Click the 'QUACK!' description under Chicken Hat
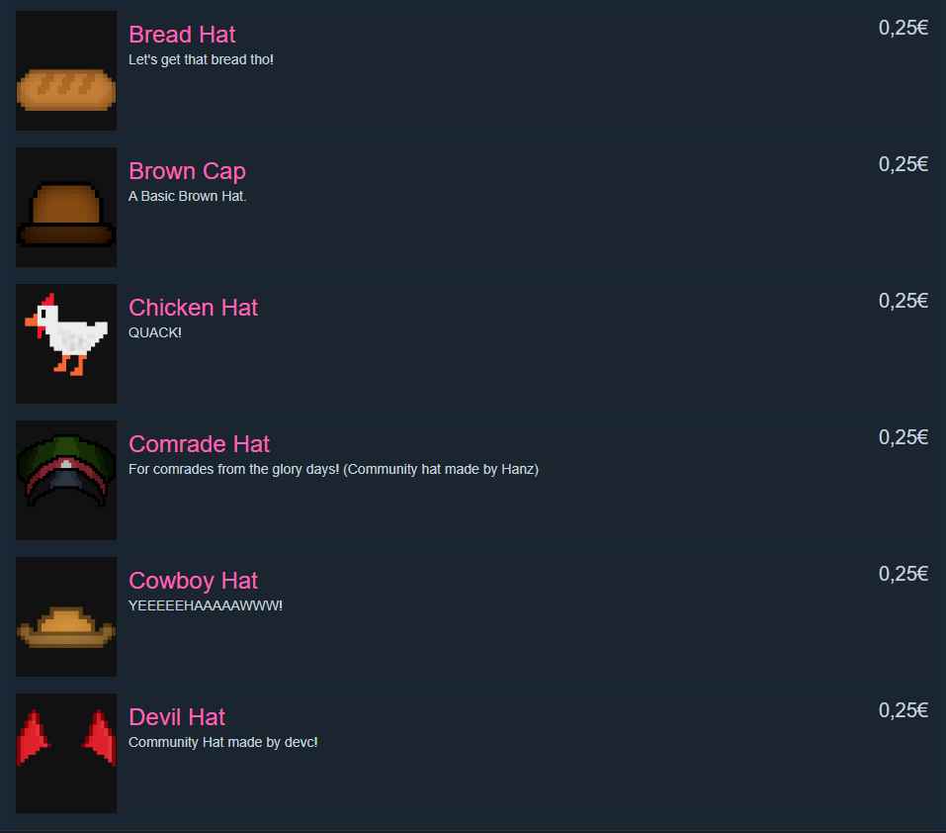 [x=155, y=332]
